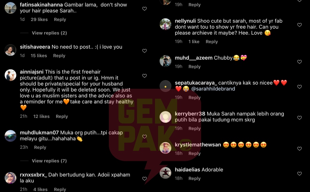The image size is (310, 192).
Task: Open the ainniajsni username profile
Action: point(32,72)
